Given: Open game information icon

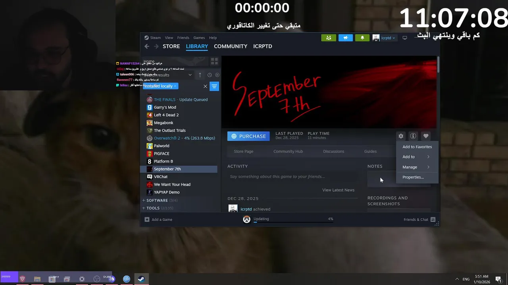Looking at the screenshot, I should [x=413, y=136].
